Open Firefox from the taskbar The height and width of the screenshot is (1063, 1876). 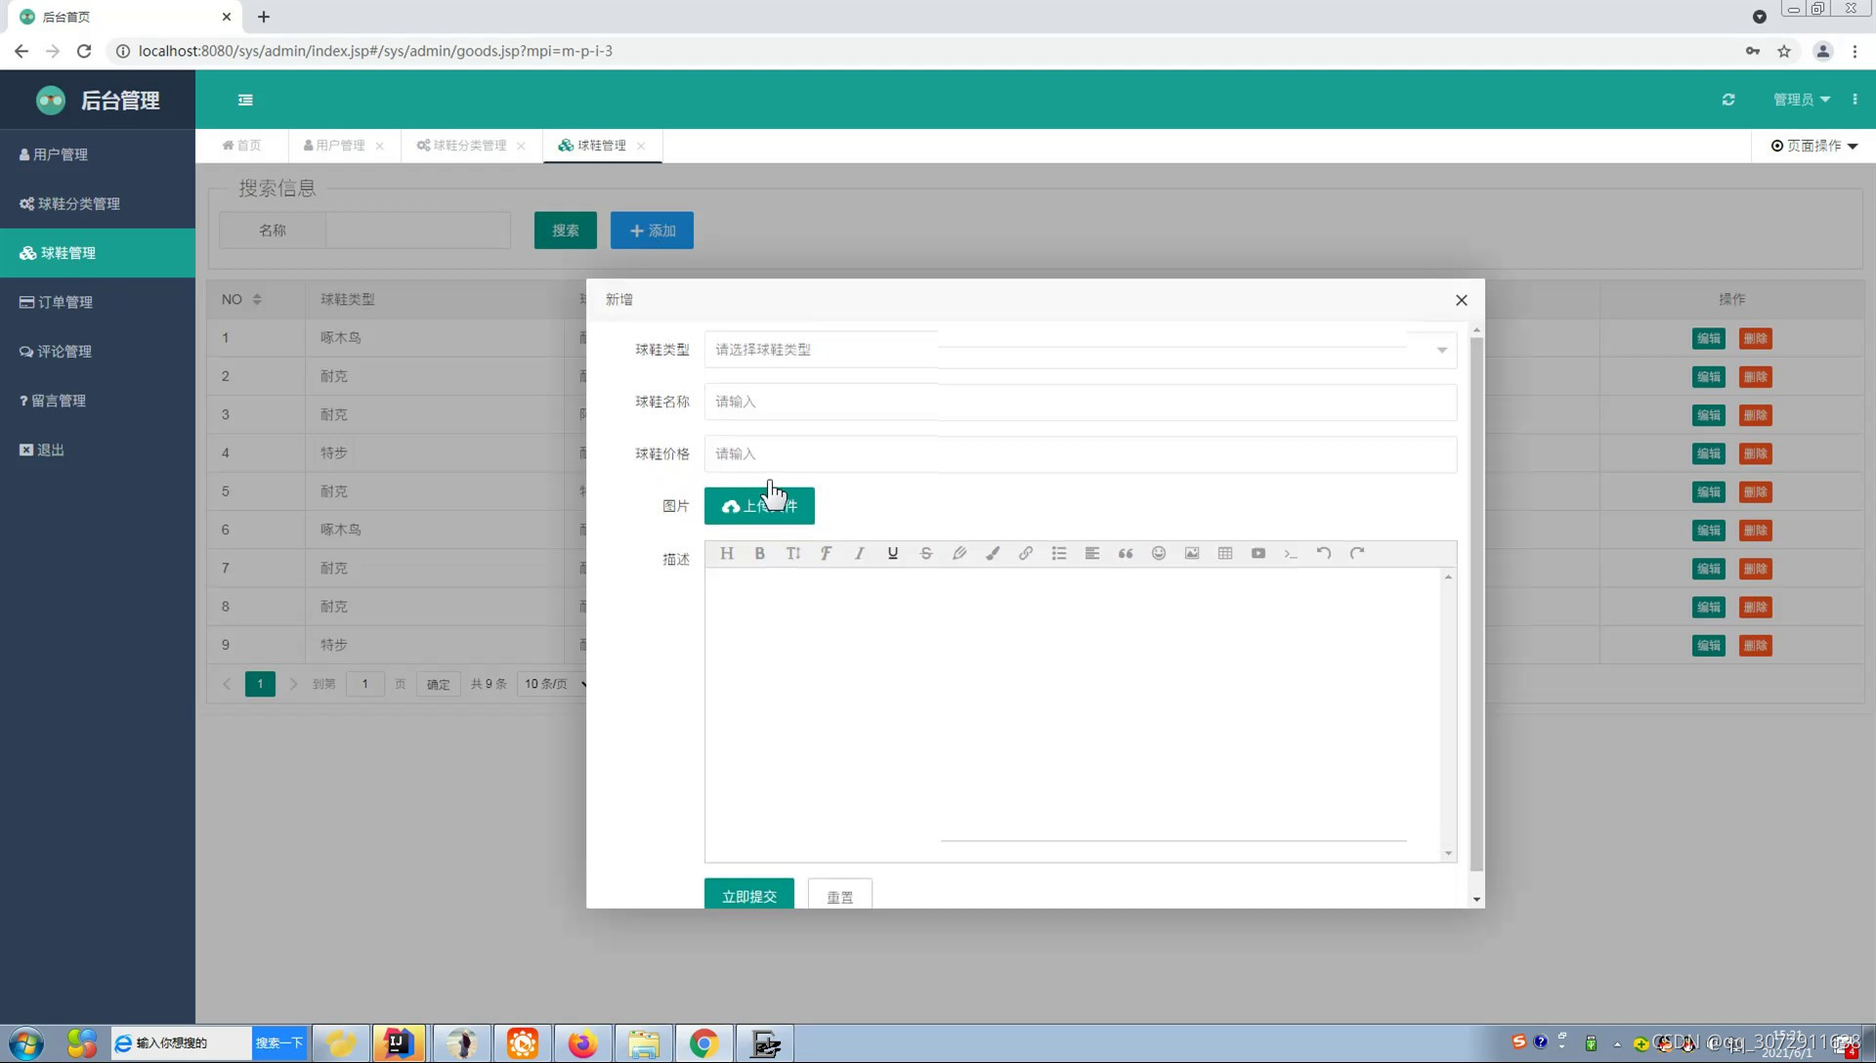point(582,1043)
